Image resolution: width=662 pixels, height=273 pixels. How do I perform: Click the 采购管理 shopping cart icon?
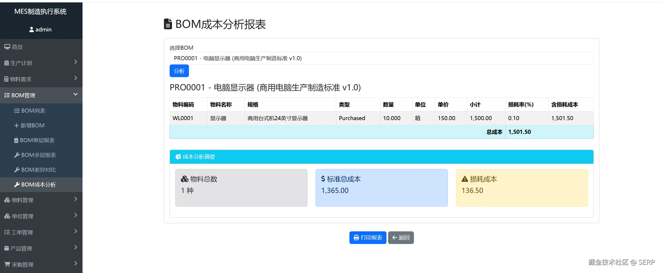click(7, 265)
